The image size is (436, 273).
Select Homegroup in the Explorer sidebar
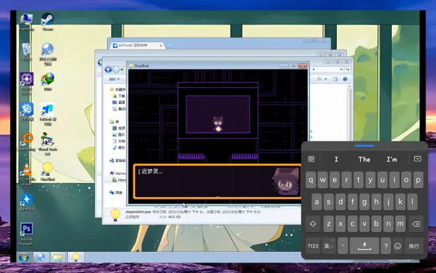click(118, 160)
